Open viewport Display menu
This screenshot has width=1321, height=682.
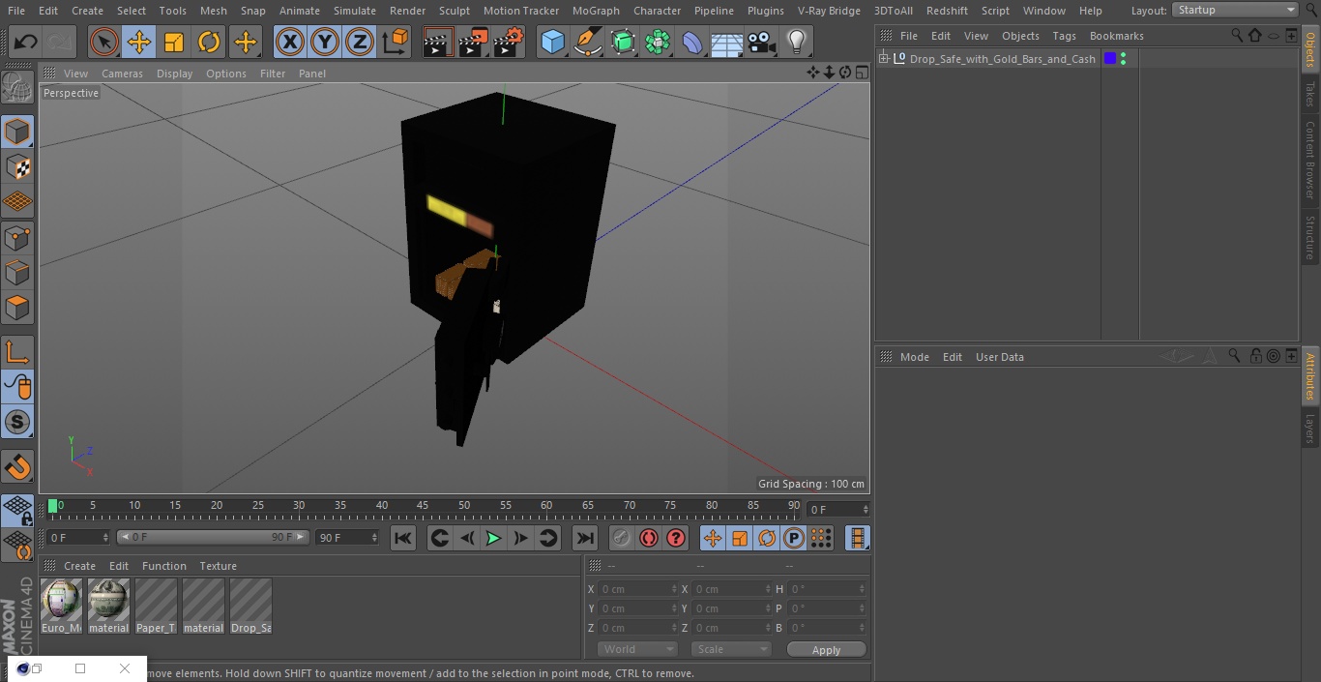click(x=174, y=74)
